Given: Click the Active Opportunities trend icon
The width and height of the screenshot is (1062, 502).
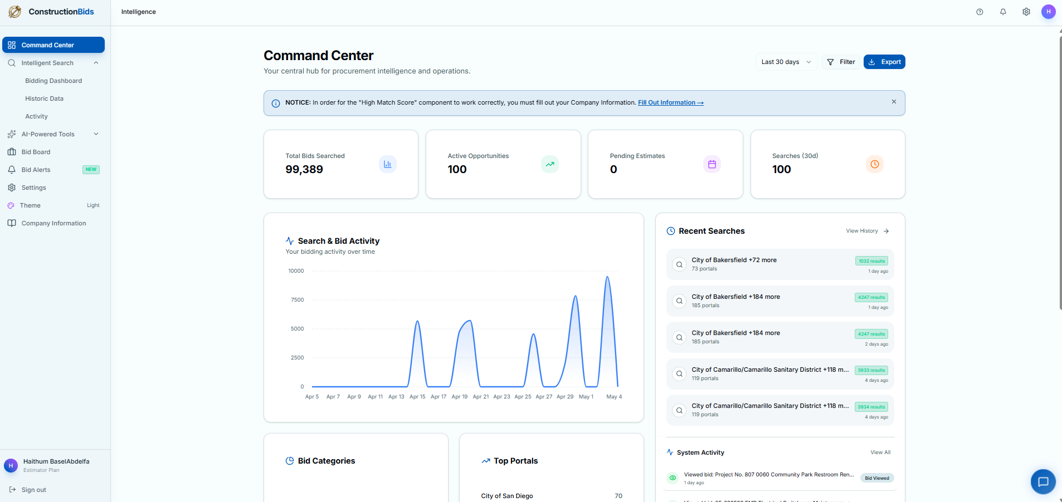Looking at the screenshot, I should [550, 164].
